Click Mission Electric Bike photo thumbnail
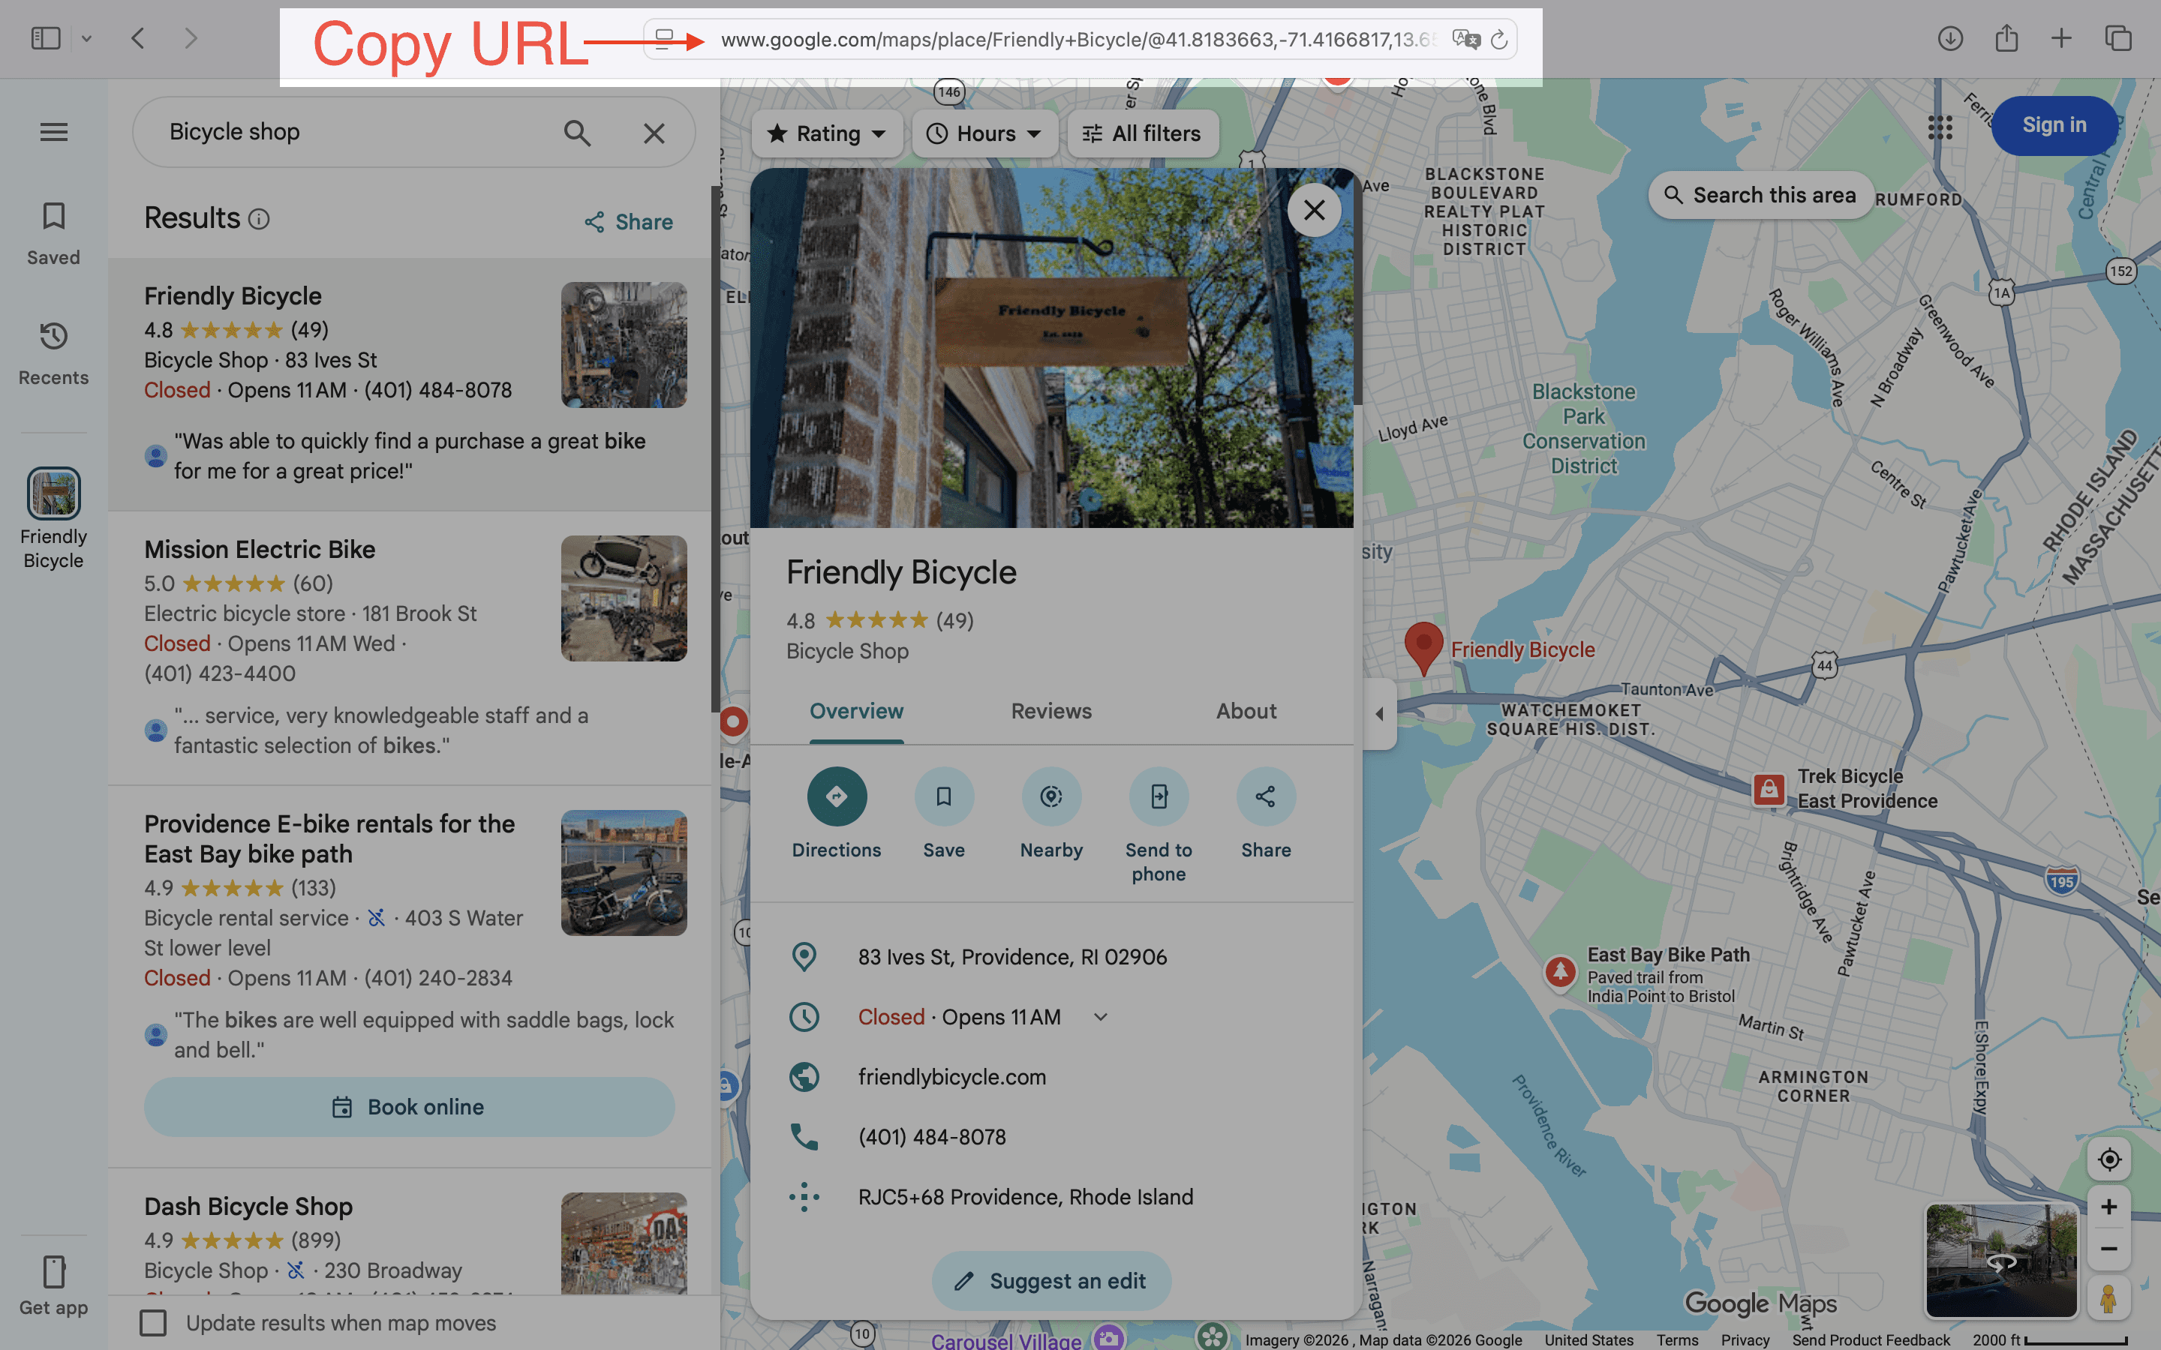The image size is (2161, 1350). 624,598
